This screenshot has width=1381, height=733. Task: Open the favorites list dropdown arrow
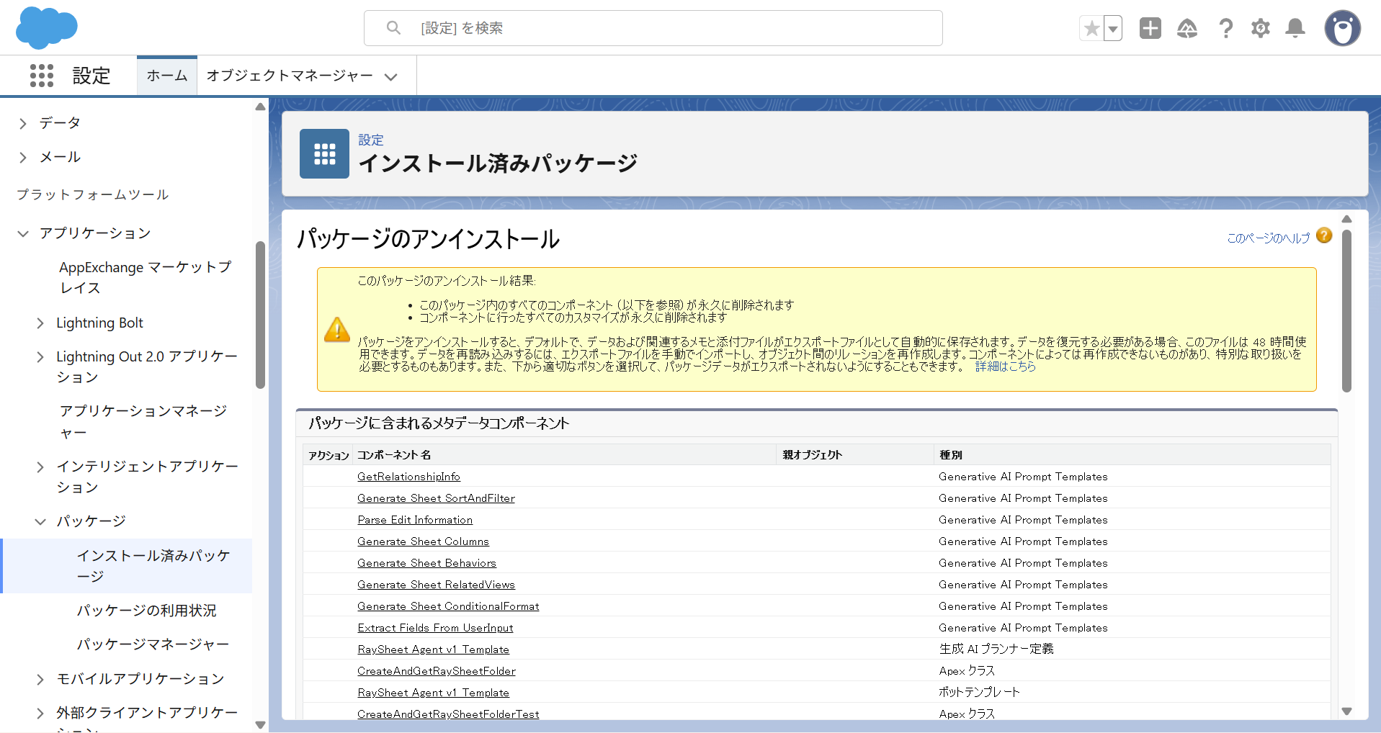[x=1113, y=29]
